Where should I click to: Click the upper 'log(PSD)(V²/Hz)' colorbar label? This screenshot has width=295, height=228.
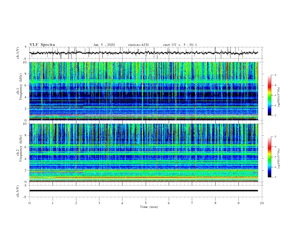click(279, 97)
